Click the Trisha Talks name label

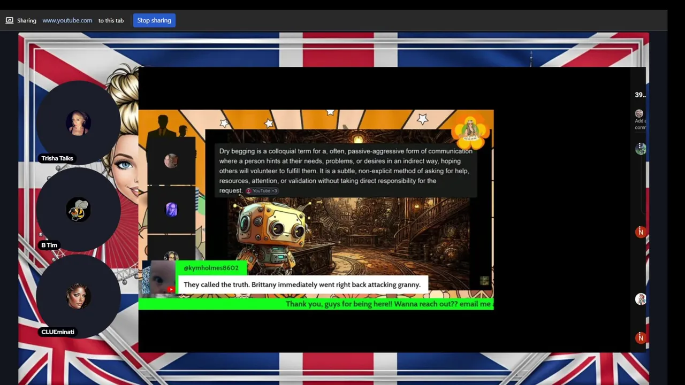tap(57, 158)
